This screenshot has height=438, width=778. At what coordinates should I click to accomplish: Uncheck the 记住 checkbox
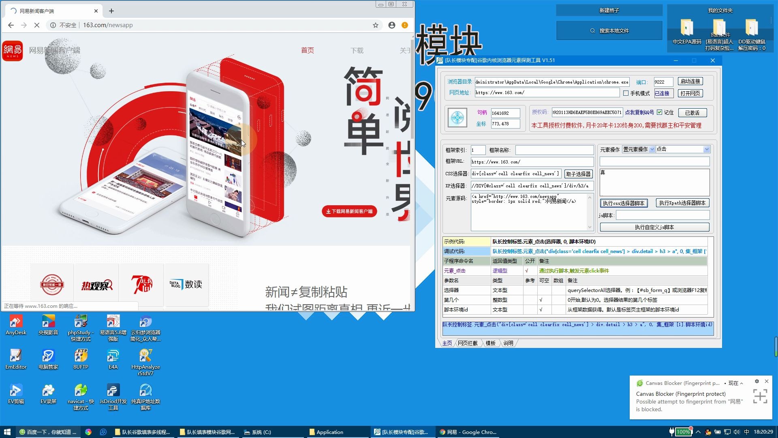(659, 112)
